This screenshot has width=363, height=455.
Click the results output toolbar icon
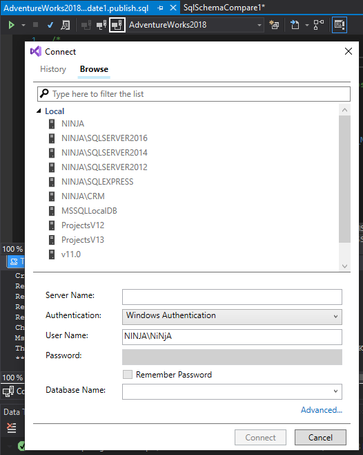click(x=295, y=26)
